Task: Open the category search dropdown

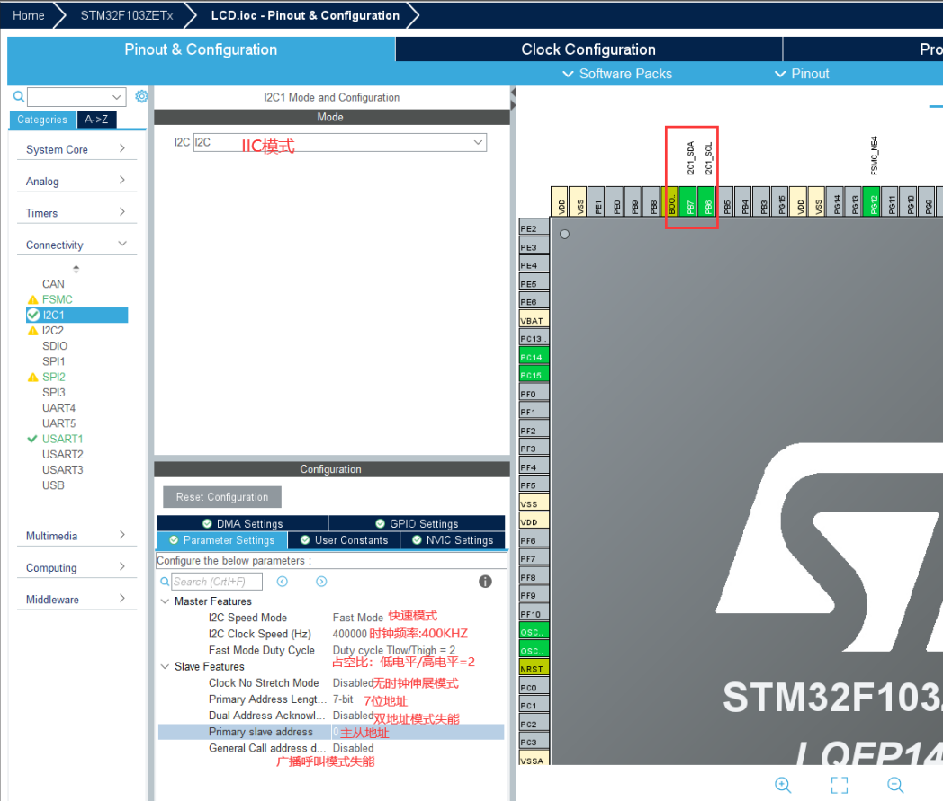Action: point(116,97)
